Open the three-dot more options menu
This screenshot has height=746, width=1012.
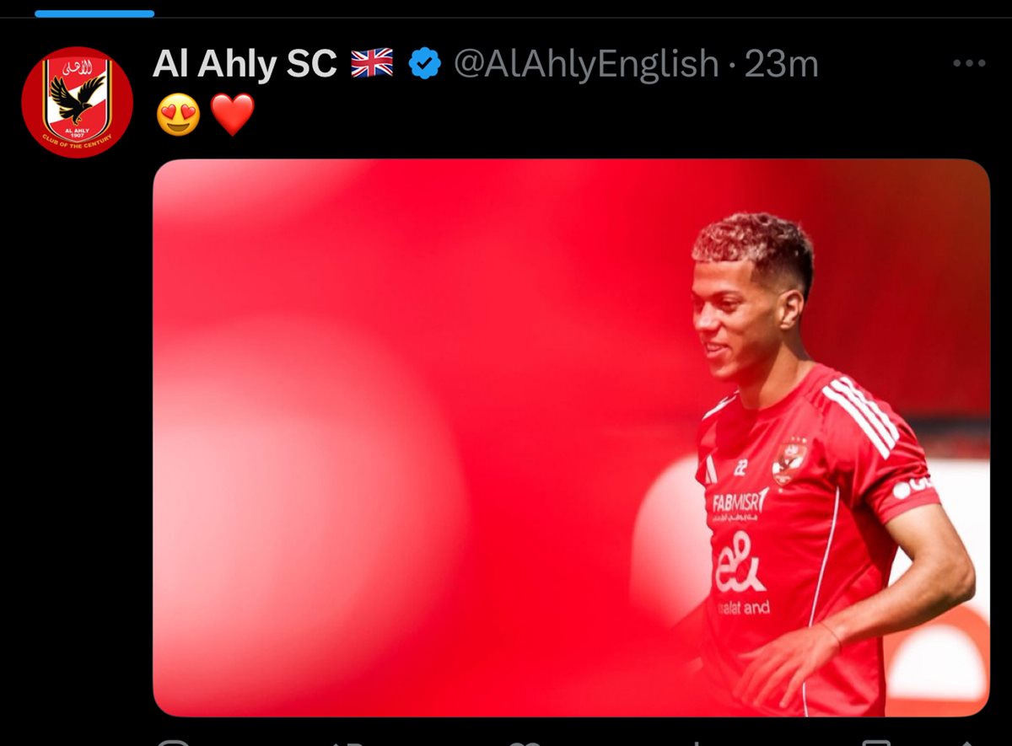[969, 63]
